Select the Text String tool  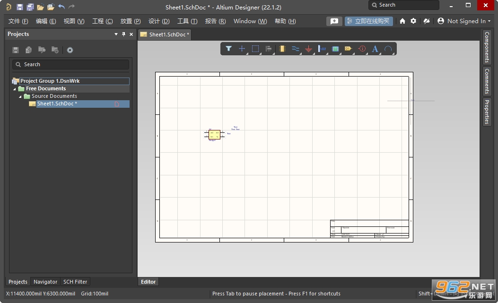[x=375, y=49]
